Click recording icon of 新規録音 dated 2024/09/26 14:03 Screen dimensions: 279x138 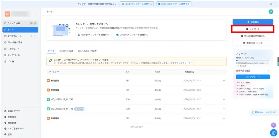(x=48, y=90)
